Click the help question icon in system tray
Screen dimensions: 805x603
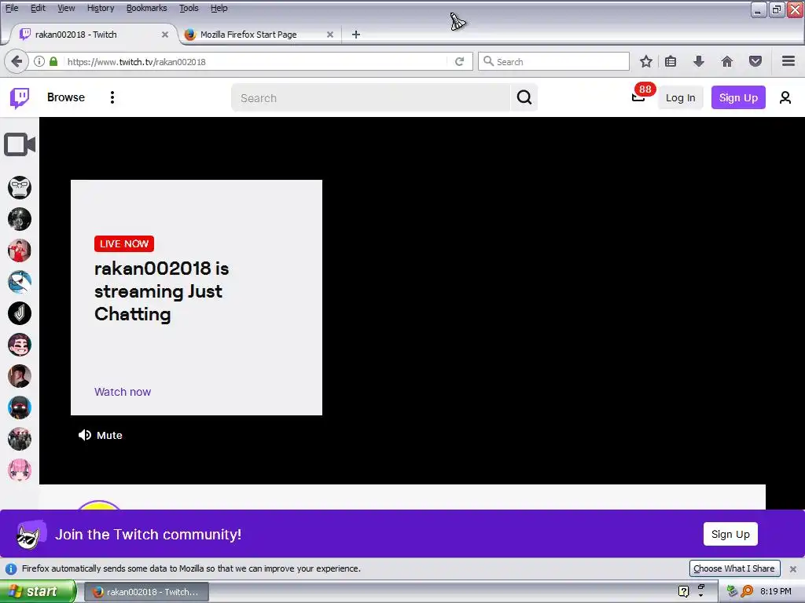point(683,592)
